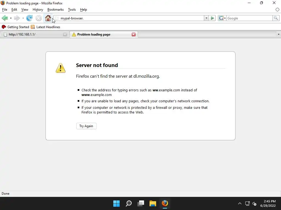
Task: Open Task View on the taskbar
Action: coord(141,203)
